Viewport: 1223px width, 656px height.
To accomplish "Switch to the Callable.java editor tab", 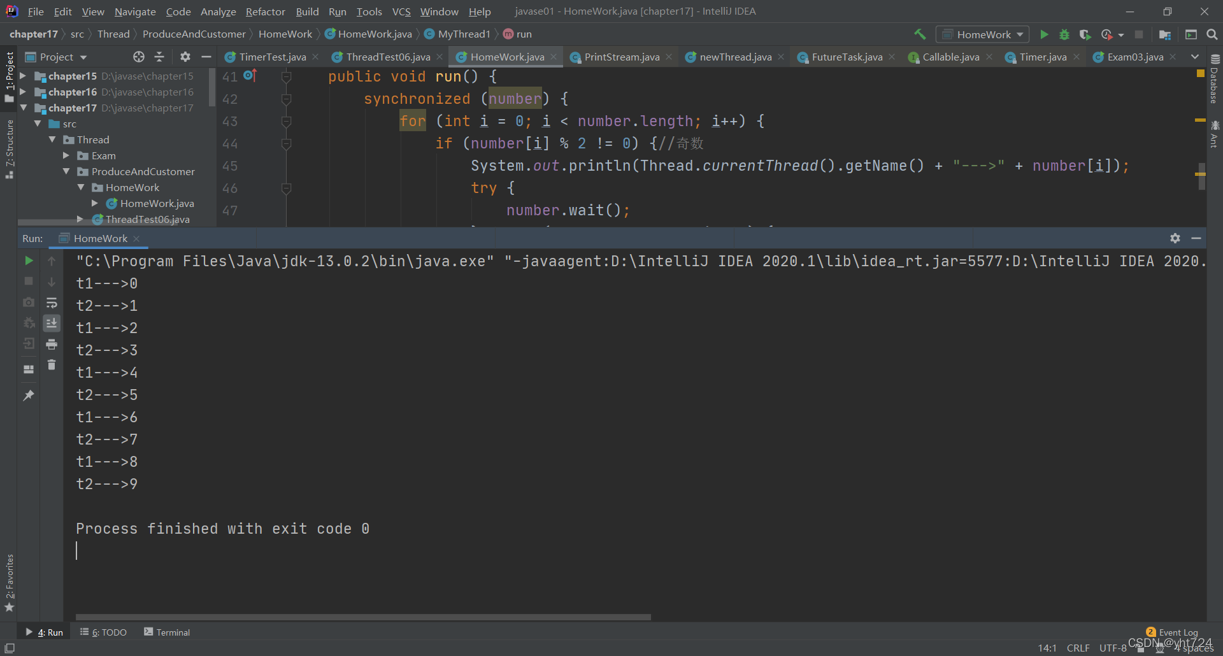I will pos(950,57).
